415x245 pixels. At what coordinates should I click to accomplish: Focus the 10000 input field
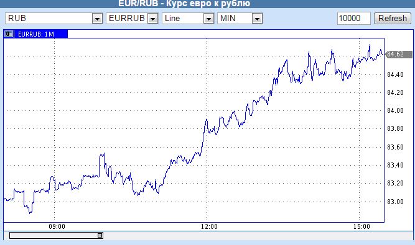354,18
